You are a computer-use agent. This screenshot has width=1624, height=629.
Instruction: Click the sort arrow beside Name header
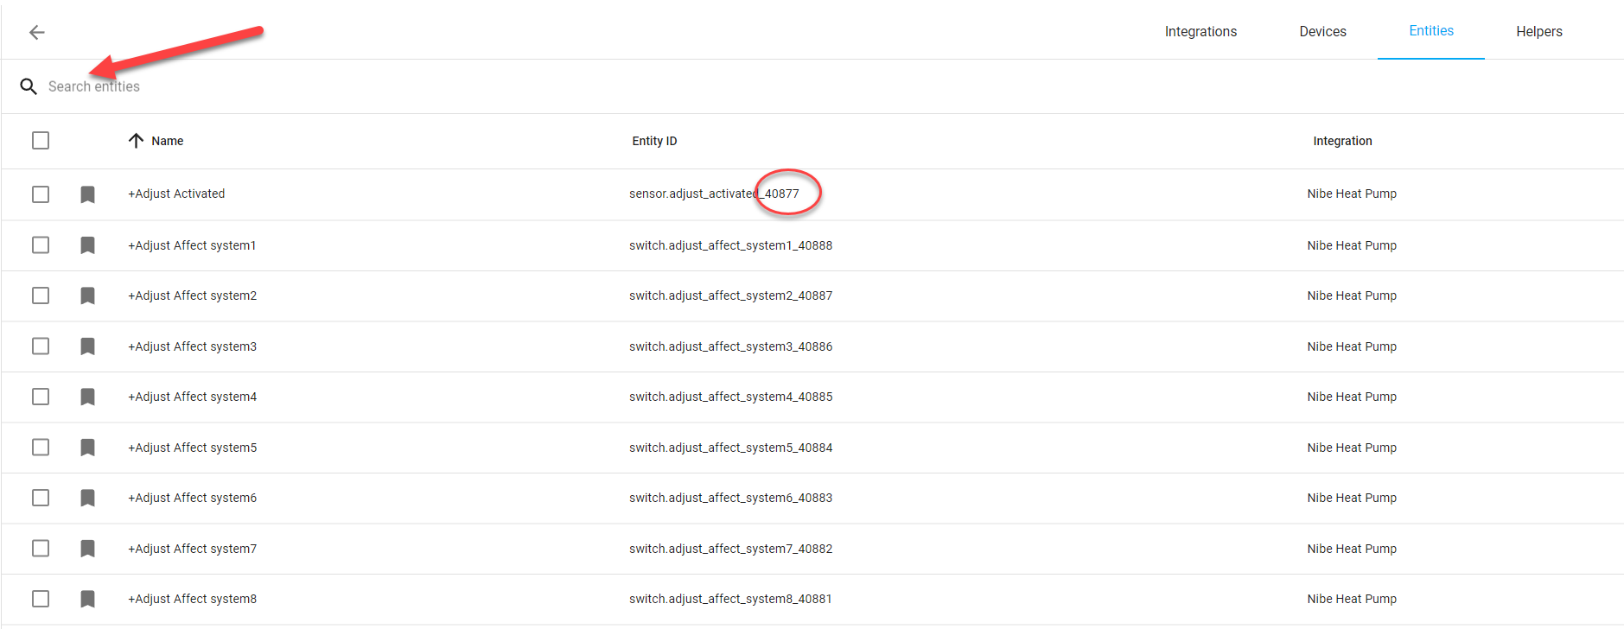point(136,141)
